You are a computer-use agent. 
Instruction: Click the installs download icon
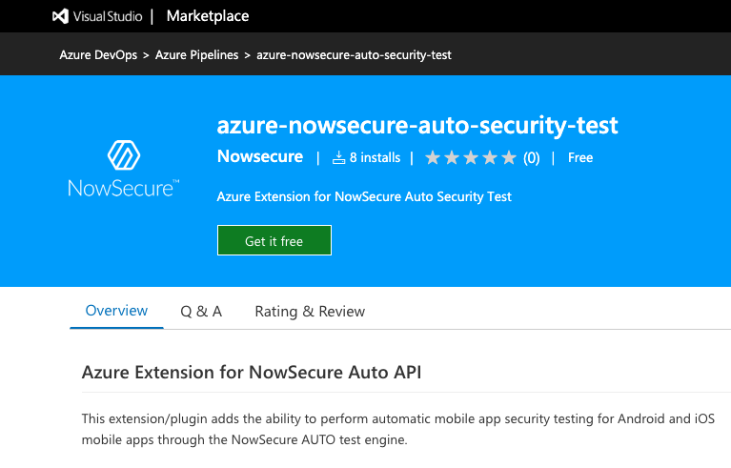point(338,157)
